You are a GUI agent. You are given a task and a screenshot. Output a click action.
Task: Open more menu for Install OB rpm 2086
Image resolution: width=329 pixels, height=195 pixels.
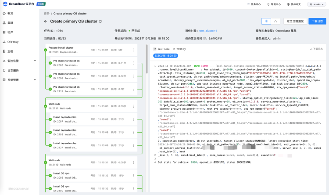tap(133, 176)
